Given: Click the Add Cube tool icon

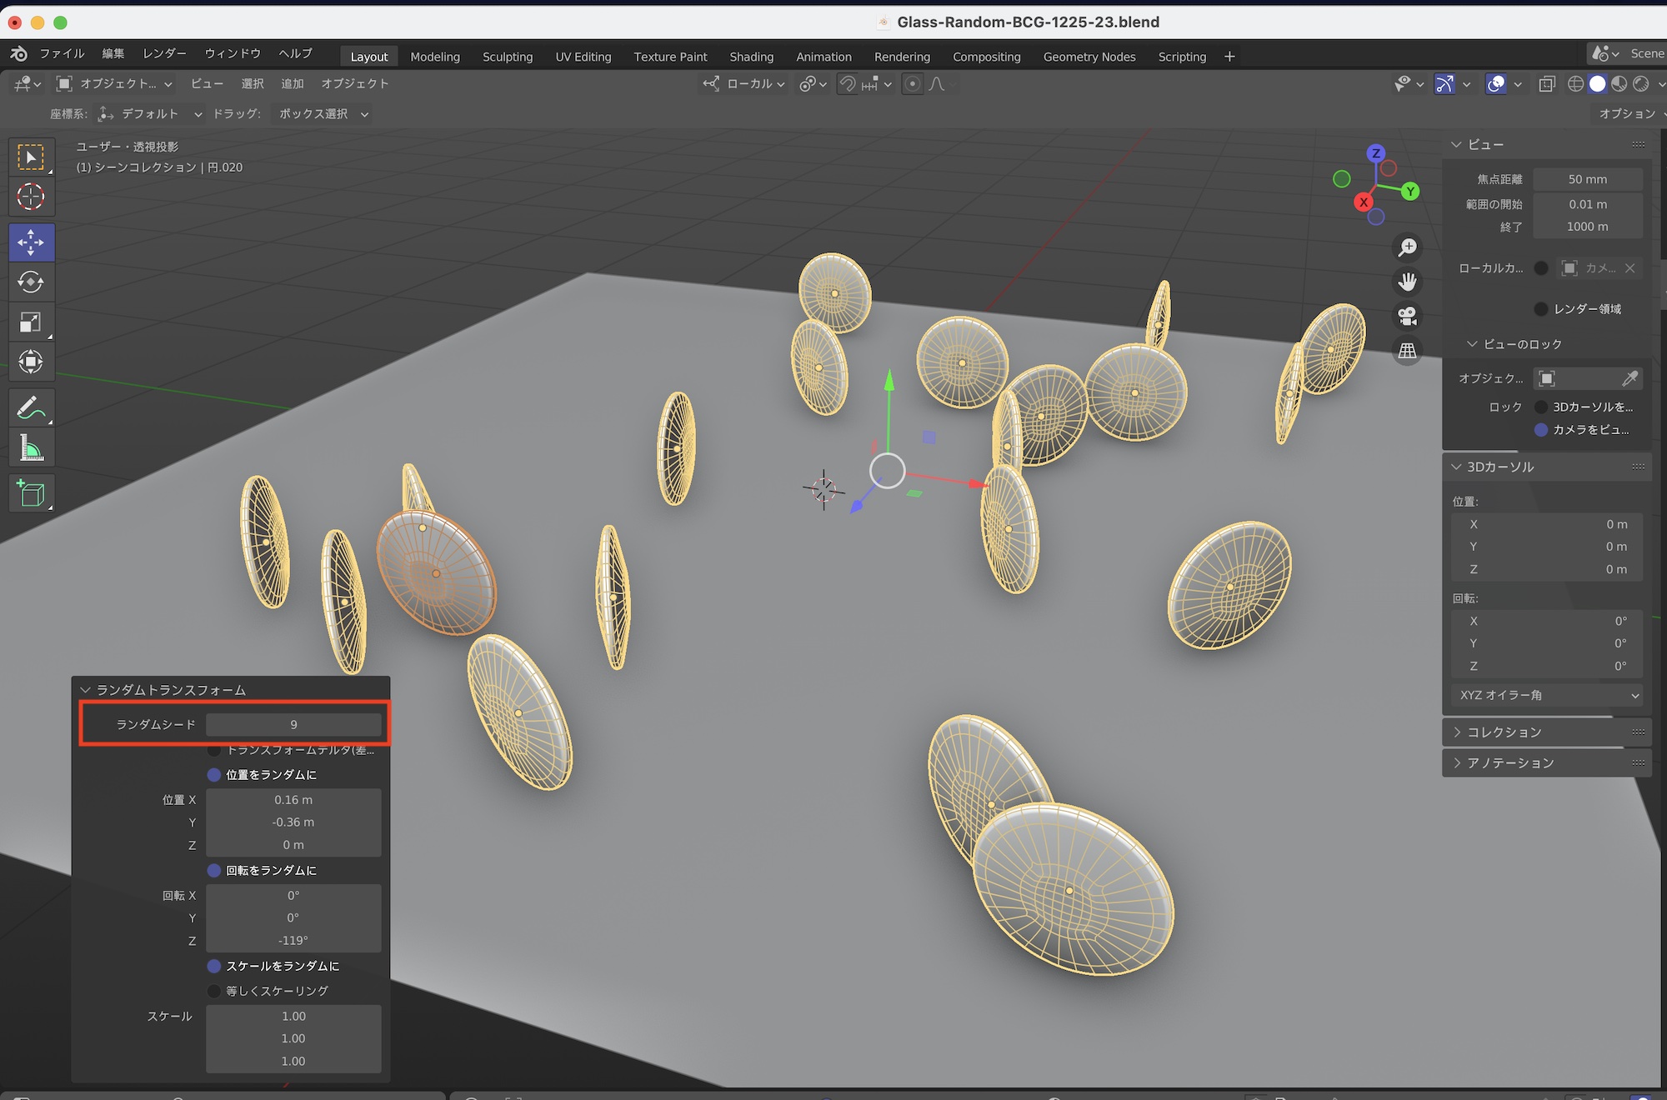Looking at the screenshot, I should click(31, 493).
